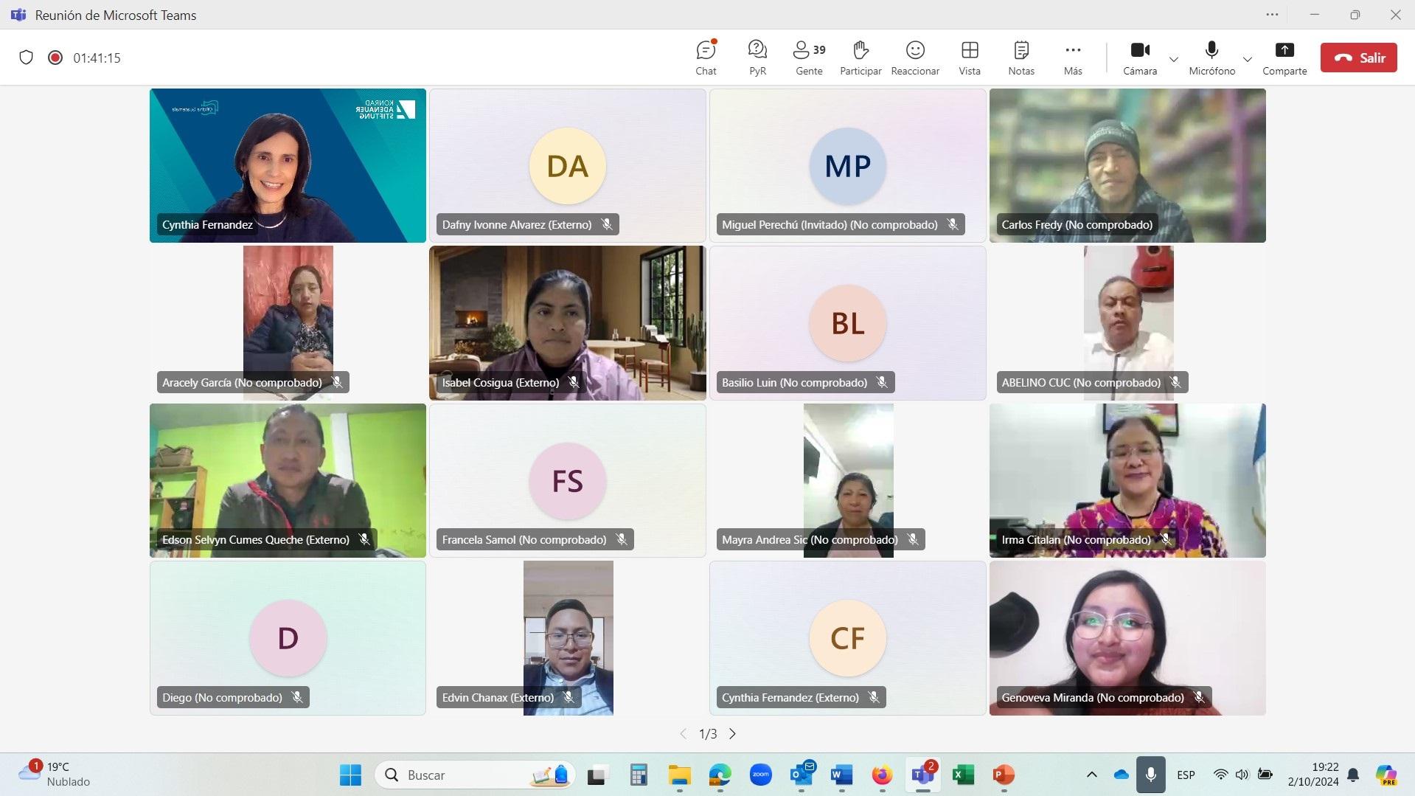Open the Chat panel
Viewport: 1415px width, 796px height.
pos(706,58)
